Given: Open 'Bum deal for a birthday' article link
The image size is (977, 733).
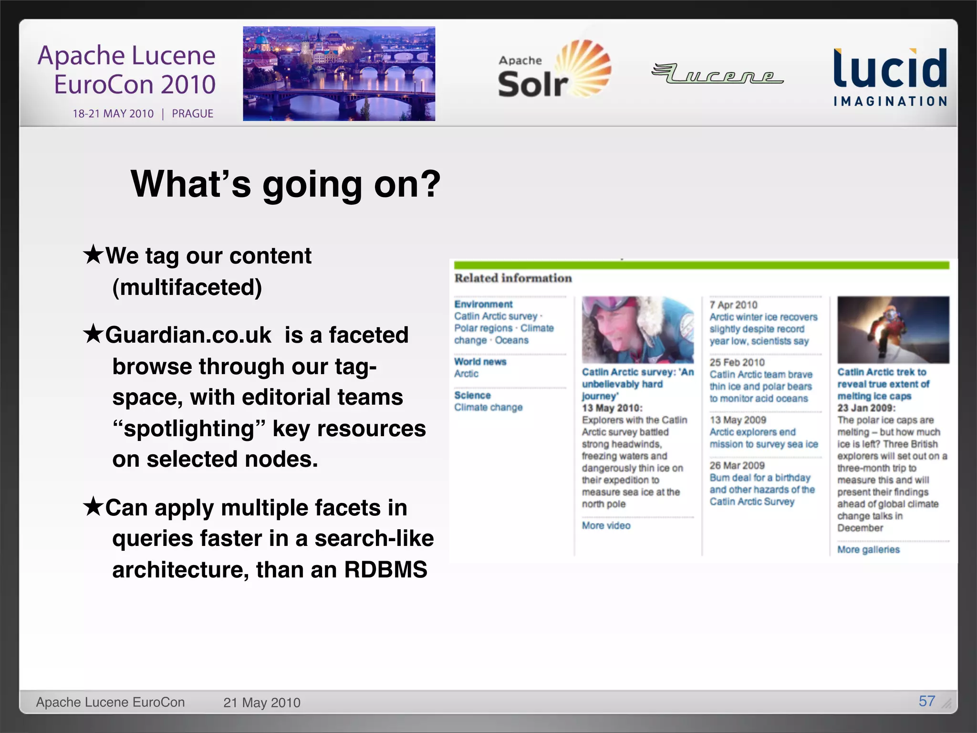Looking at the screenshot, I should tap(762, 490).
